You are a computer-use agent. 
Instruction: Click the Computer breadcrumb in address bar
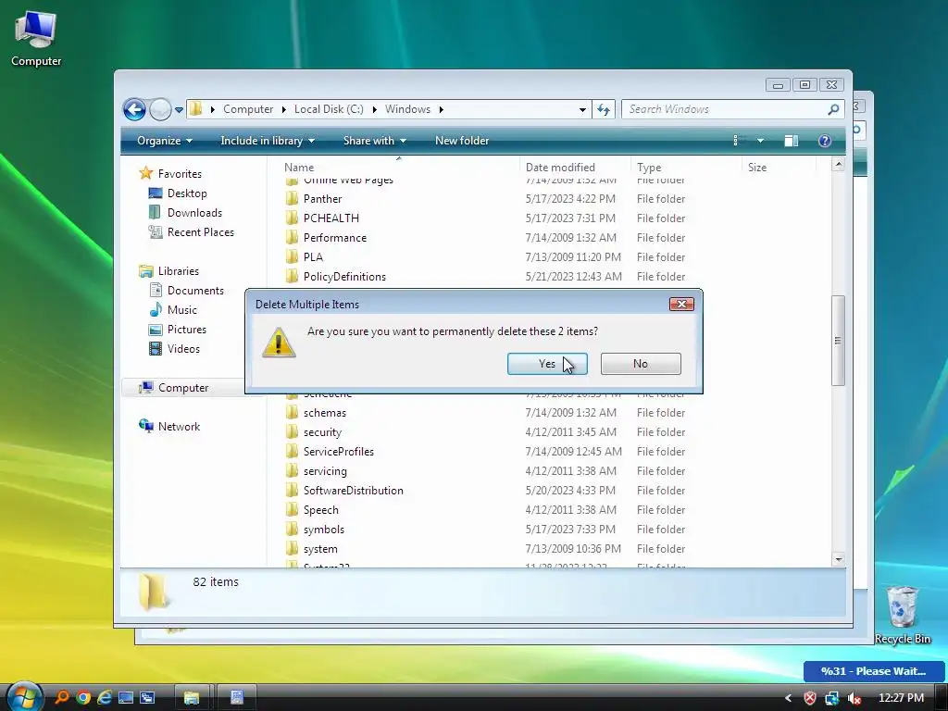248,109
